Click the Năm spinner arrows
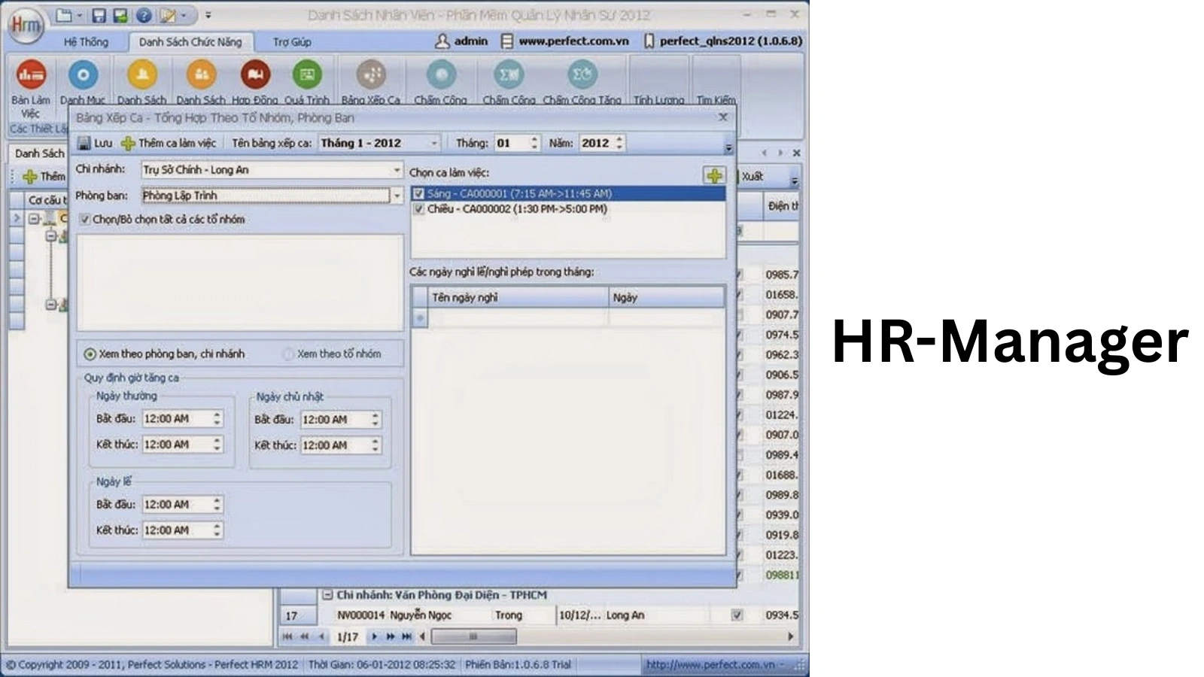Viewport: 1204px width, 677px height. (619, 143)
